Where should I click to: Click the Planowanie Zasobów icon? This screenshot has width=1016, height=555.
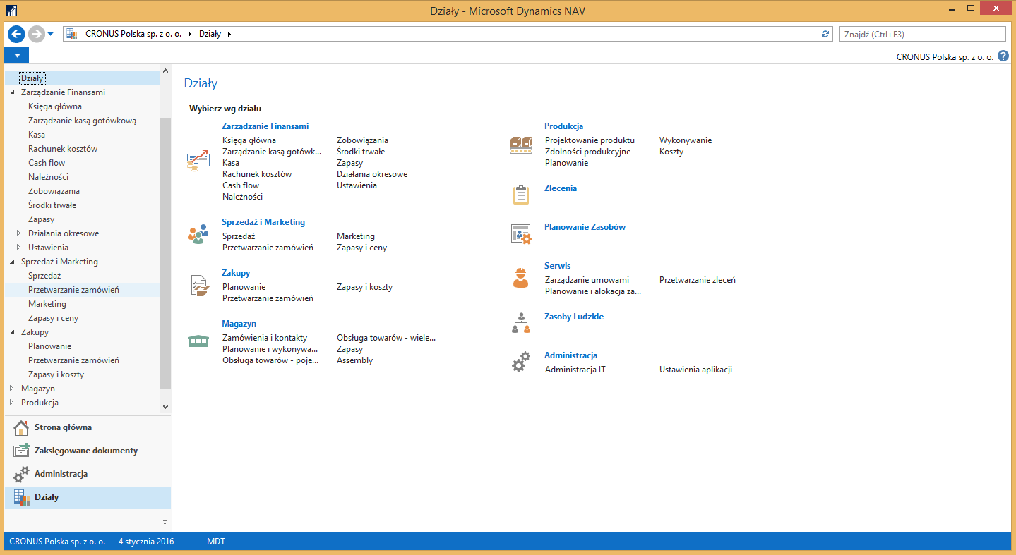click(x=521, y=234)
